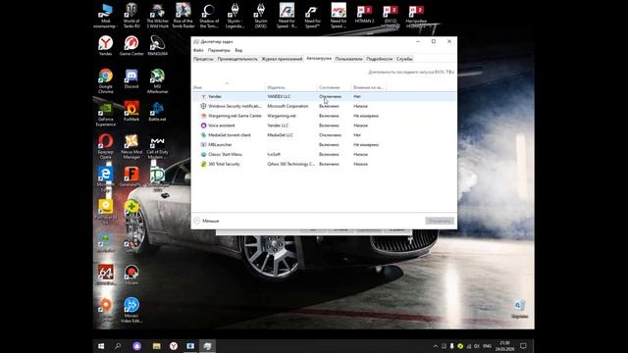Open Opera browser desktop shortcut

pos(106,146)
